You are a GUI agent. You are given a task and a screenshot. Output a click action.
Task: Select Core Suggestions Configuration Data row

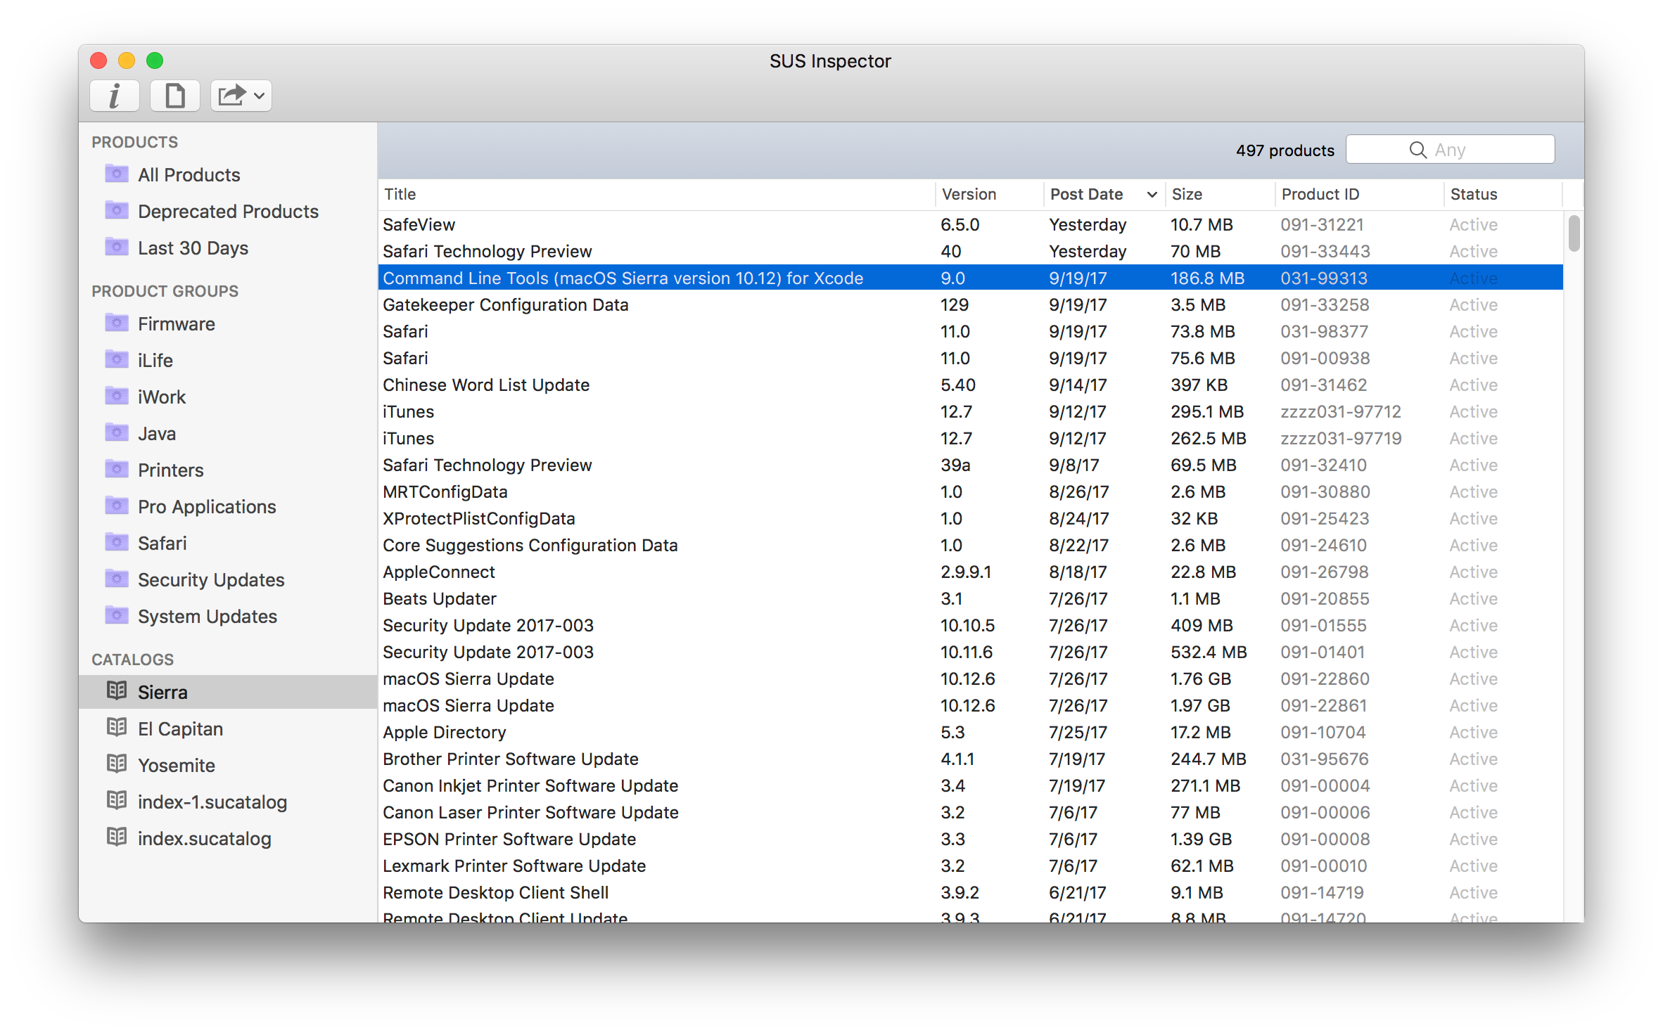[x=970, y=545]
